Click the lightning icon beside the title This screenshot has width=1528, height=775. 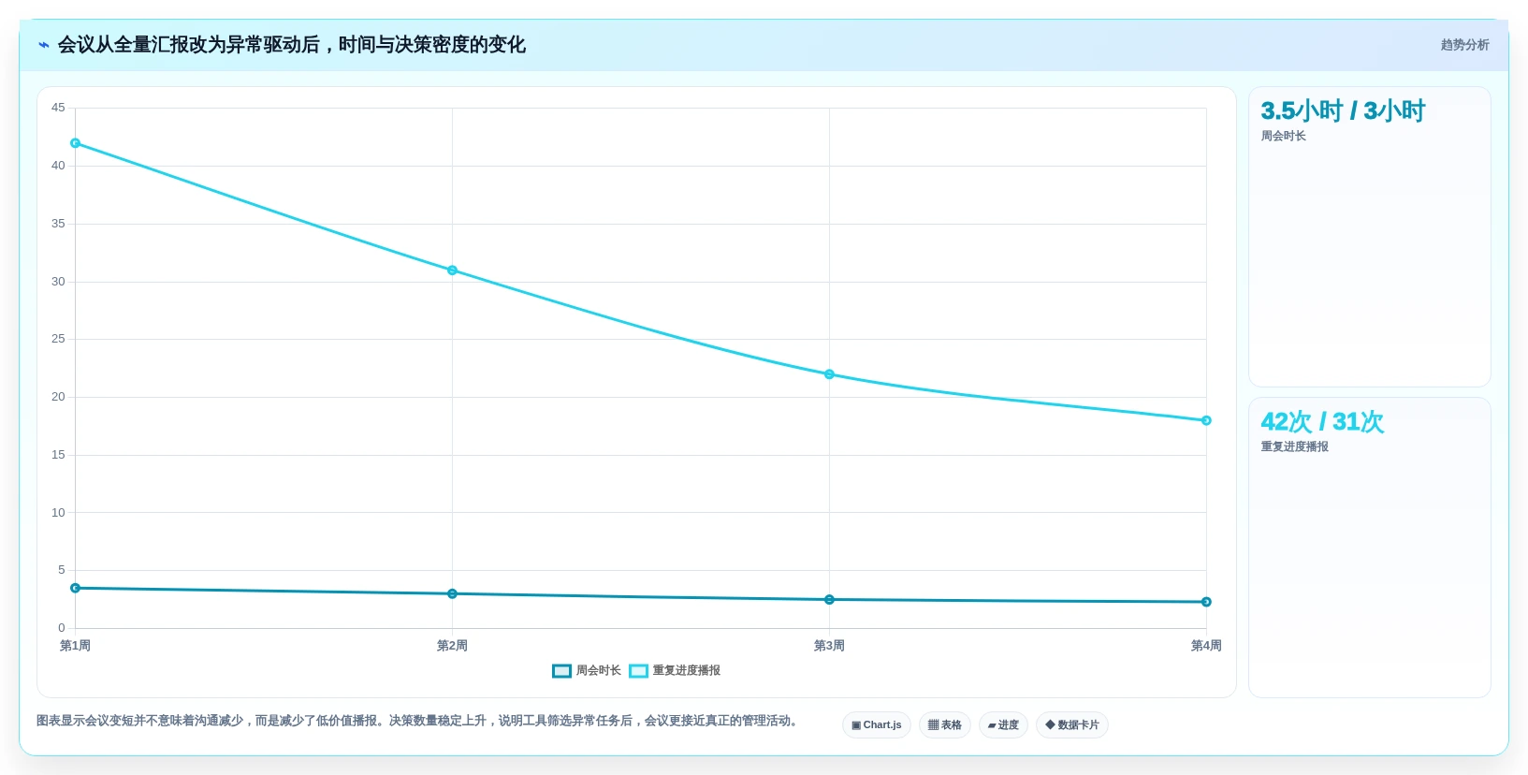(x=44, y=45)
